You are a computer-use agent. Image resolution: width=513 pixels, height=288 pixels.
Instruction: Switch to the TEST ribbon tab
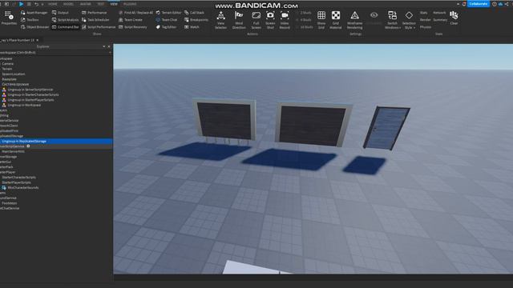coord(101,4)
